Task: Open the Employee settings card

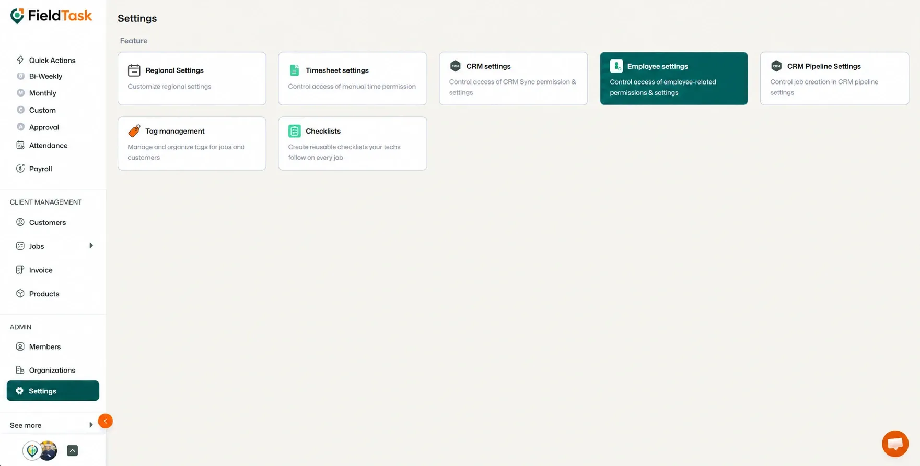Action: (x=673, y=78)
